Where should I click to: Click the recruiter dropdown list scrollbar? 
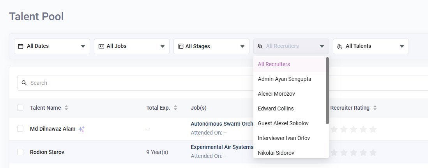click(327, 90)
